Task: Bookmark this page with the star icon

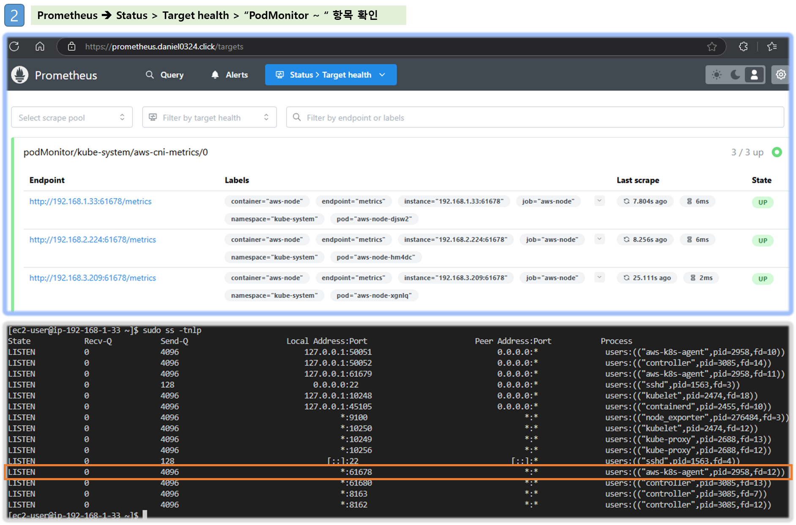Action: coord(712,46)
